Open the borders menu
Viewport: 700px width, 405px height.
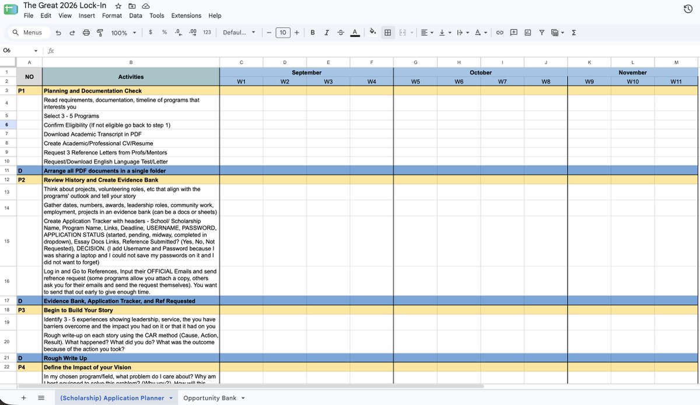tap(387, 33)
